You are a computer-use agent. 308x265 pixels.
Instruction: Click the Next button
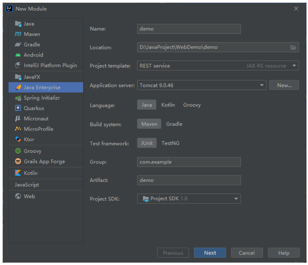point(210,253)
